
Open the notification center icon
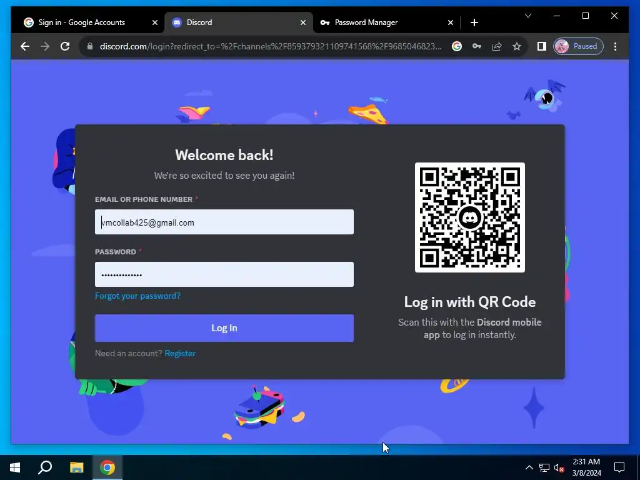(619, 467)
